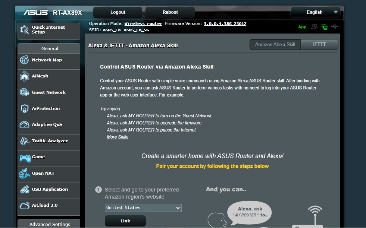Screen dimensions: 366x228
Task: Open Network Map menu item
Action: pyautogui.click(x=49, y=61)
